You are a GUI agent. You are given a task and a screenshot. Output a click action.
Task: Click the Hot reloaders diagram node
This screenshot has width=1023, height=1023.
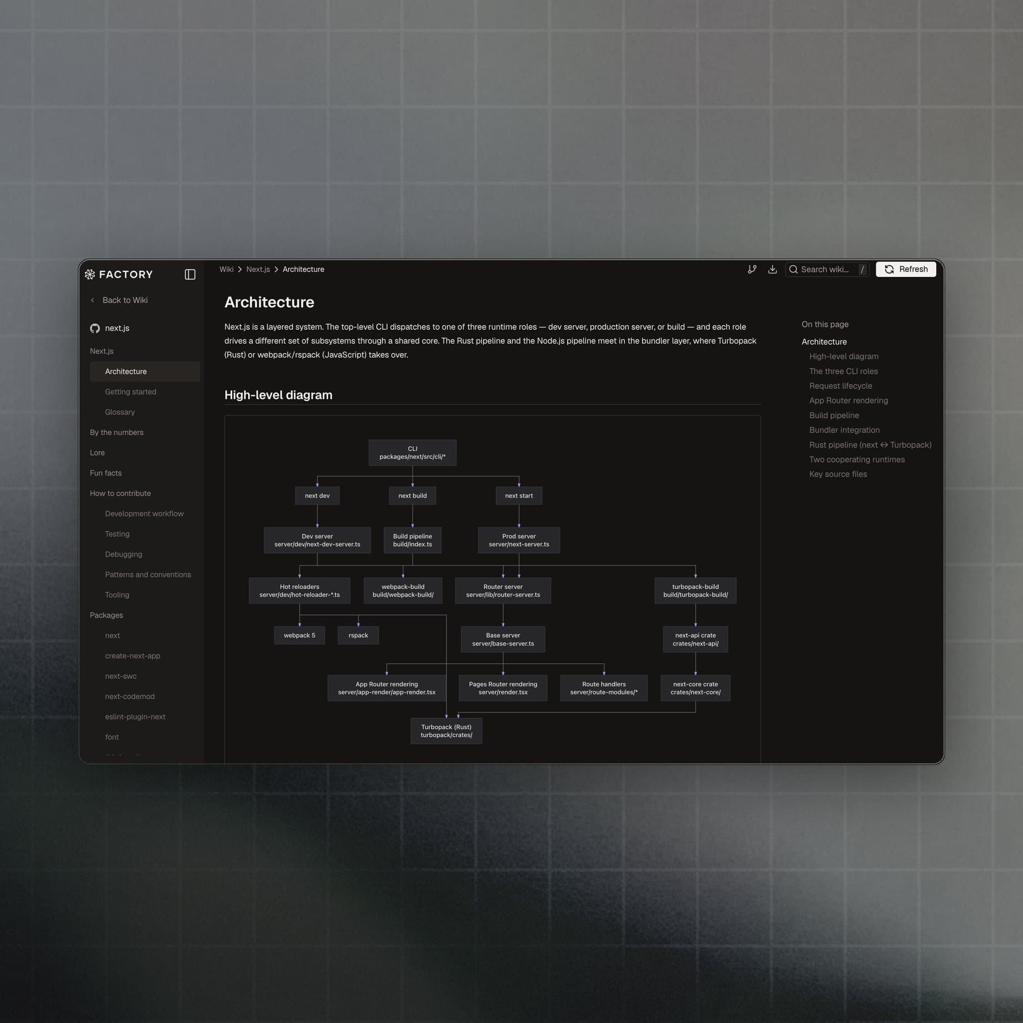300,590
